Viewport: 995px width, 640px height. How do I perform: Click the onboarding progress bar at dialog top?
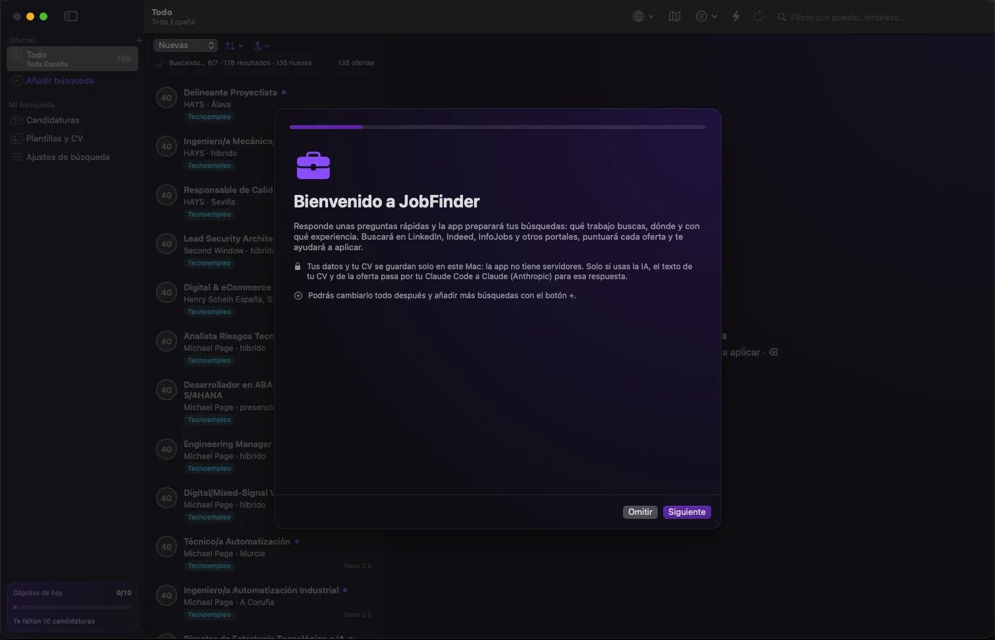[498, 127]
